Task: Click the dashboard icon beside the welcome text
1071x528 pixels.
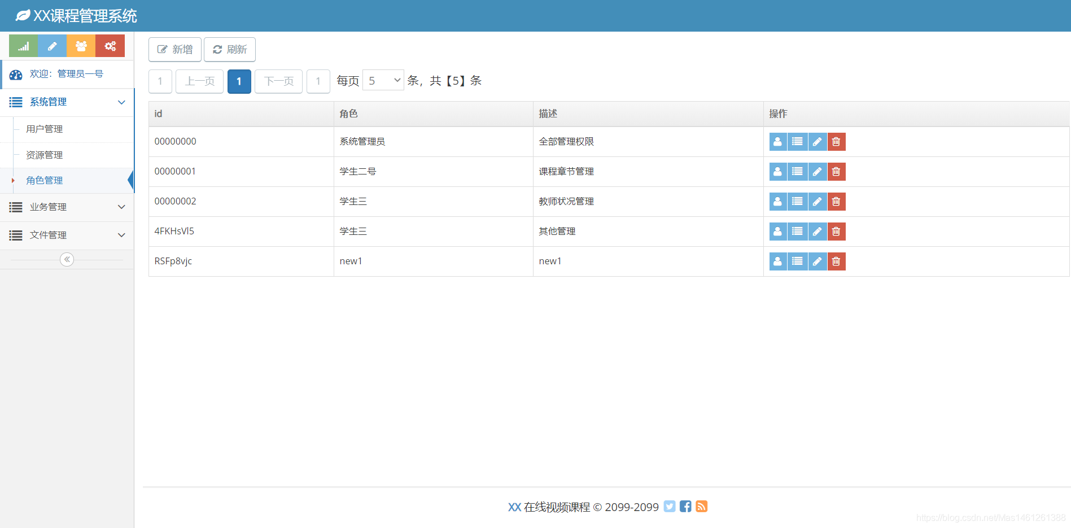Action: 16,75
